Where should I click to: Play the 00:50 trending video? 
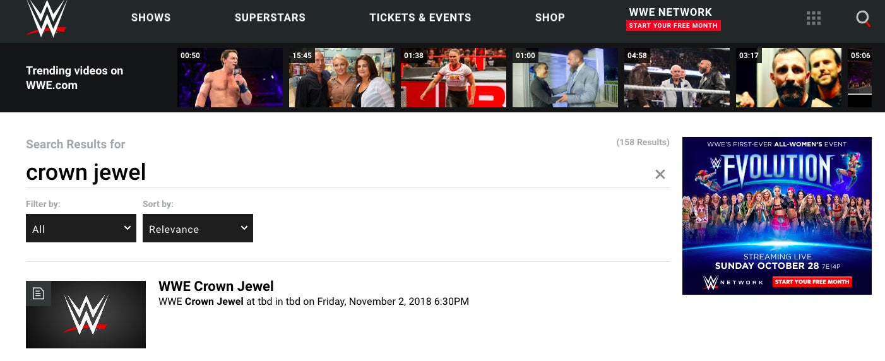click(230, 78)
